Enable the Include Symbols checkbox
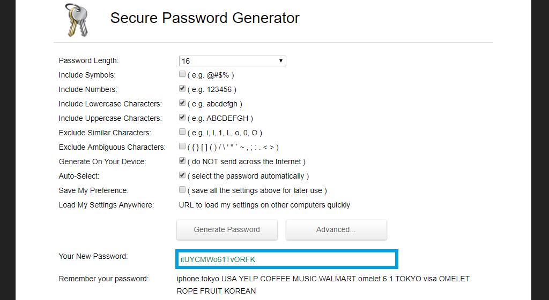The width and height of the screenshot is (549, 300). (182, 74)
